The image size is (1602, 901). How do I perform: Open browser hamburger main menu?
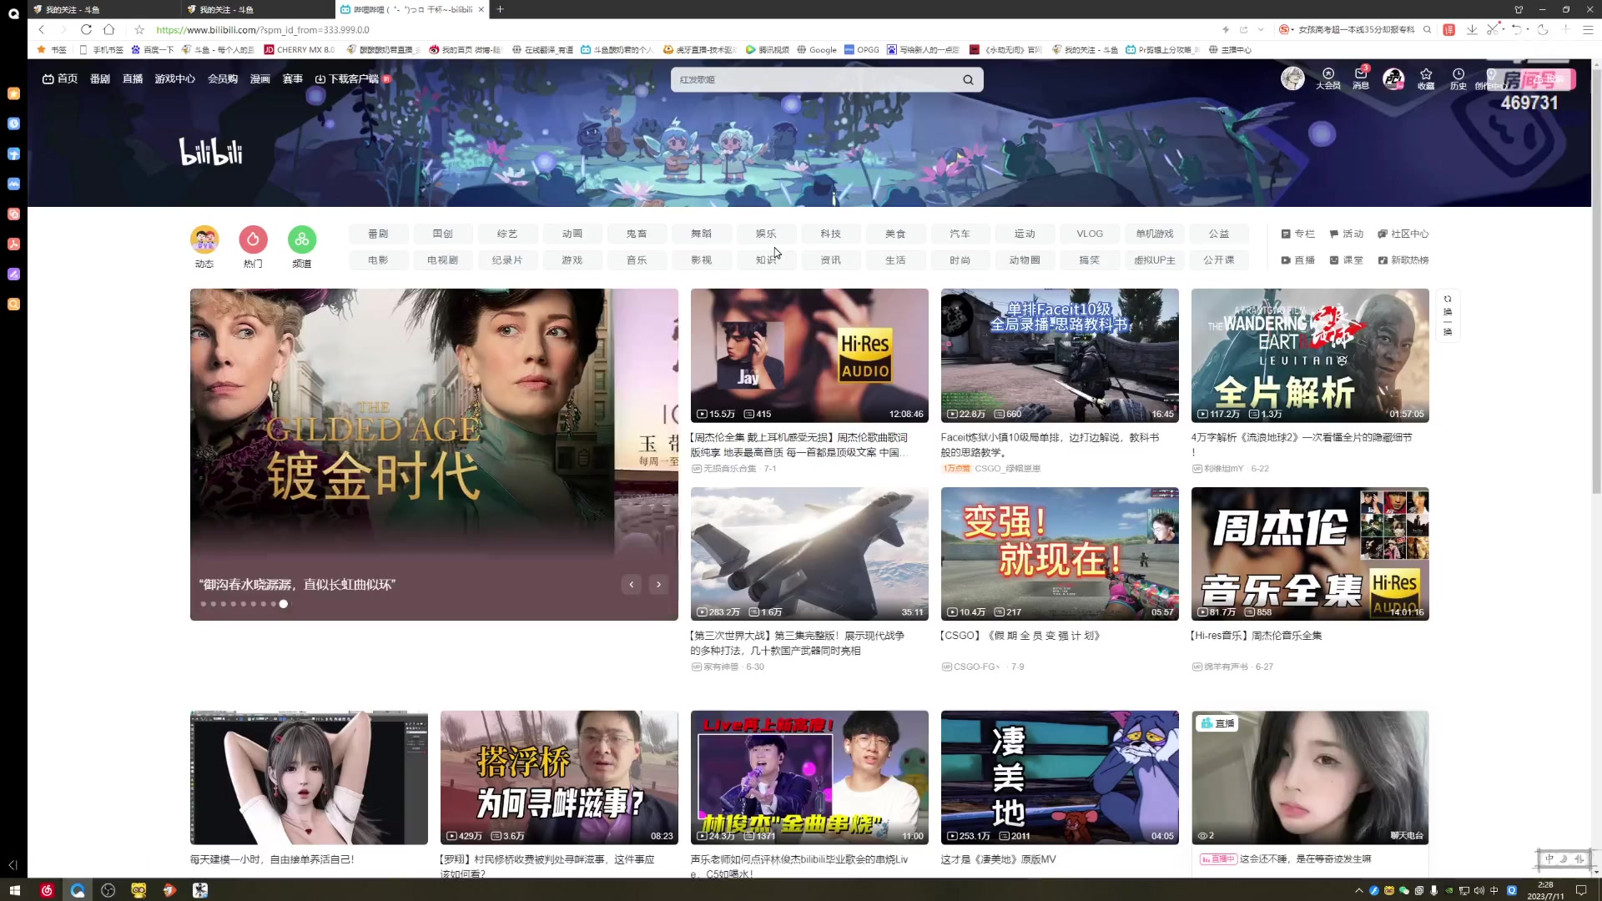[1588, 29]
